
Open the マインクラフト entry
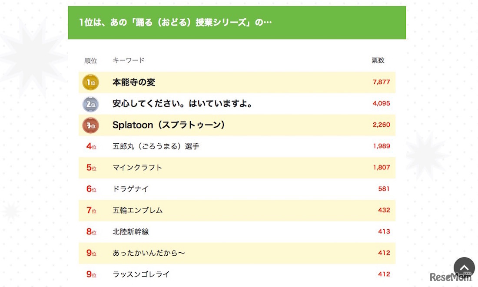pyautogui.click(x=137, y=168)
